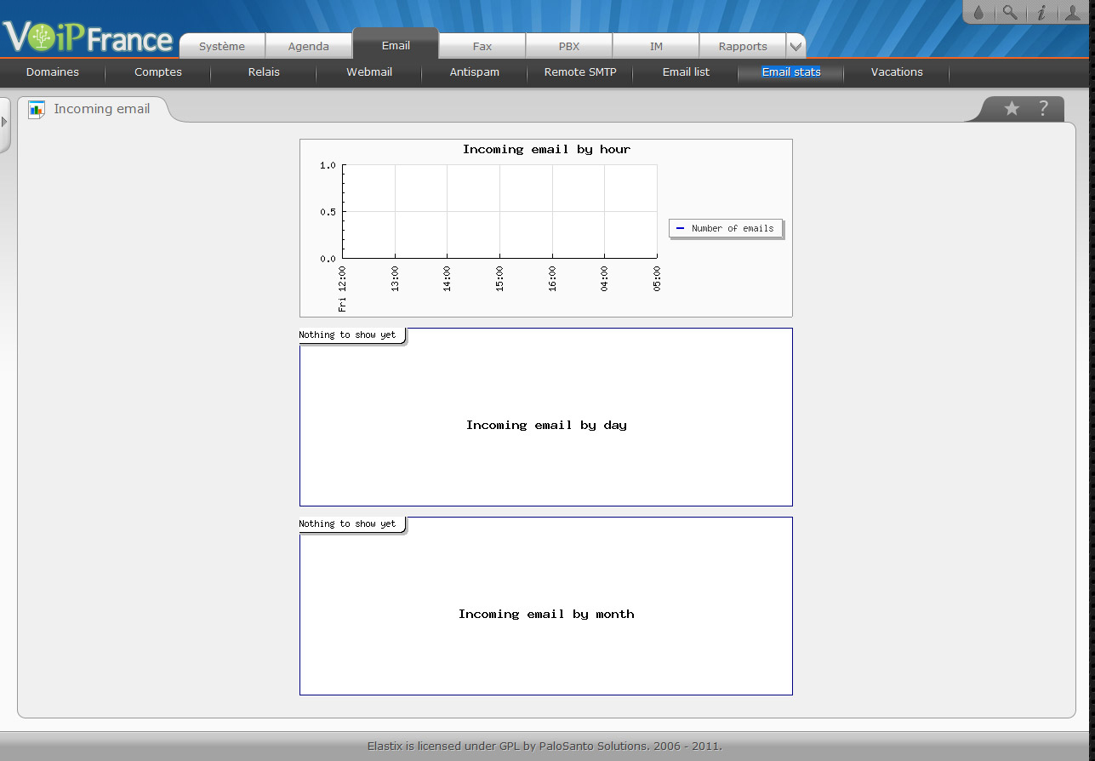The width and height of the screenshot is (1095, 761).
Task: Click the Incoming email chart icon
Action: 37,109
